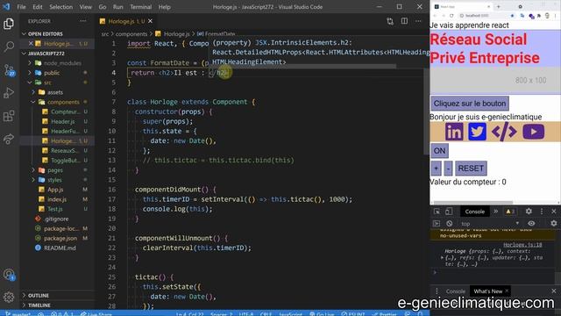Screen dimensions: 561x316
Task: Click the YouTube icon on the web page
Action: (x=534, y=132)
